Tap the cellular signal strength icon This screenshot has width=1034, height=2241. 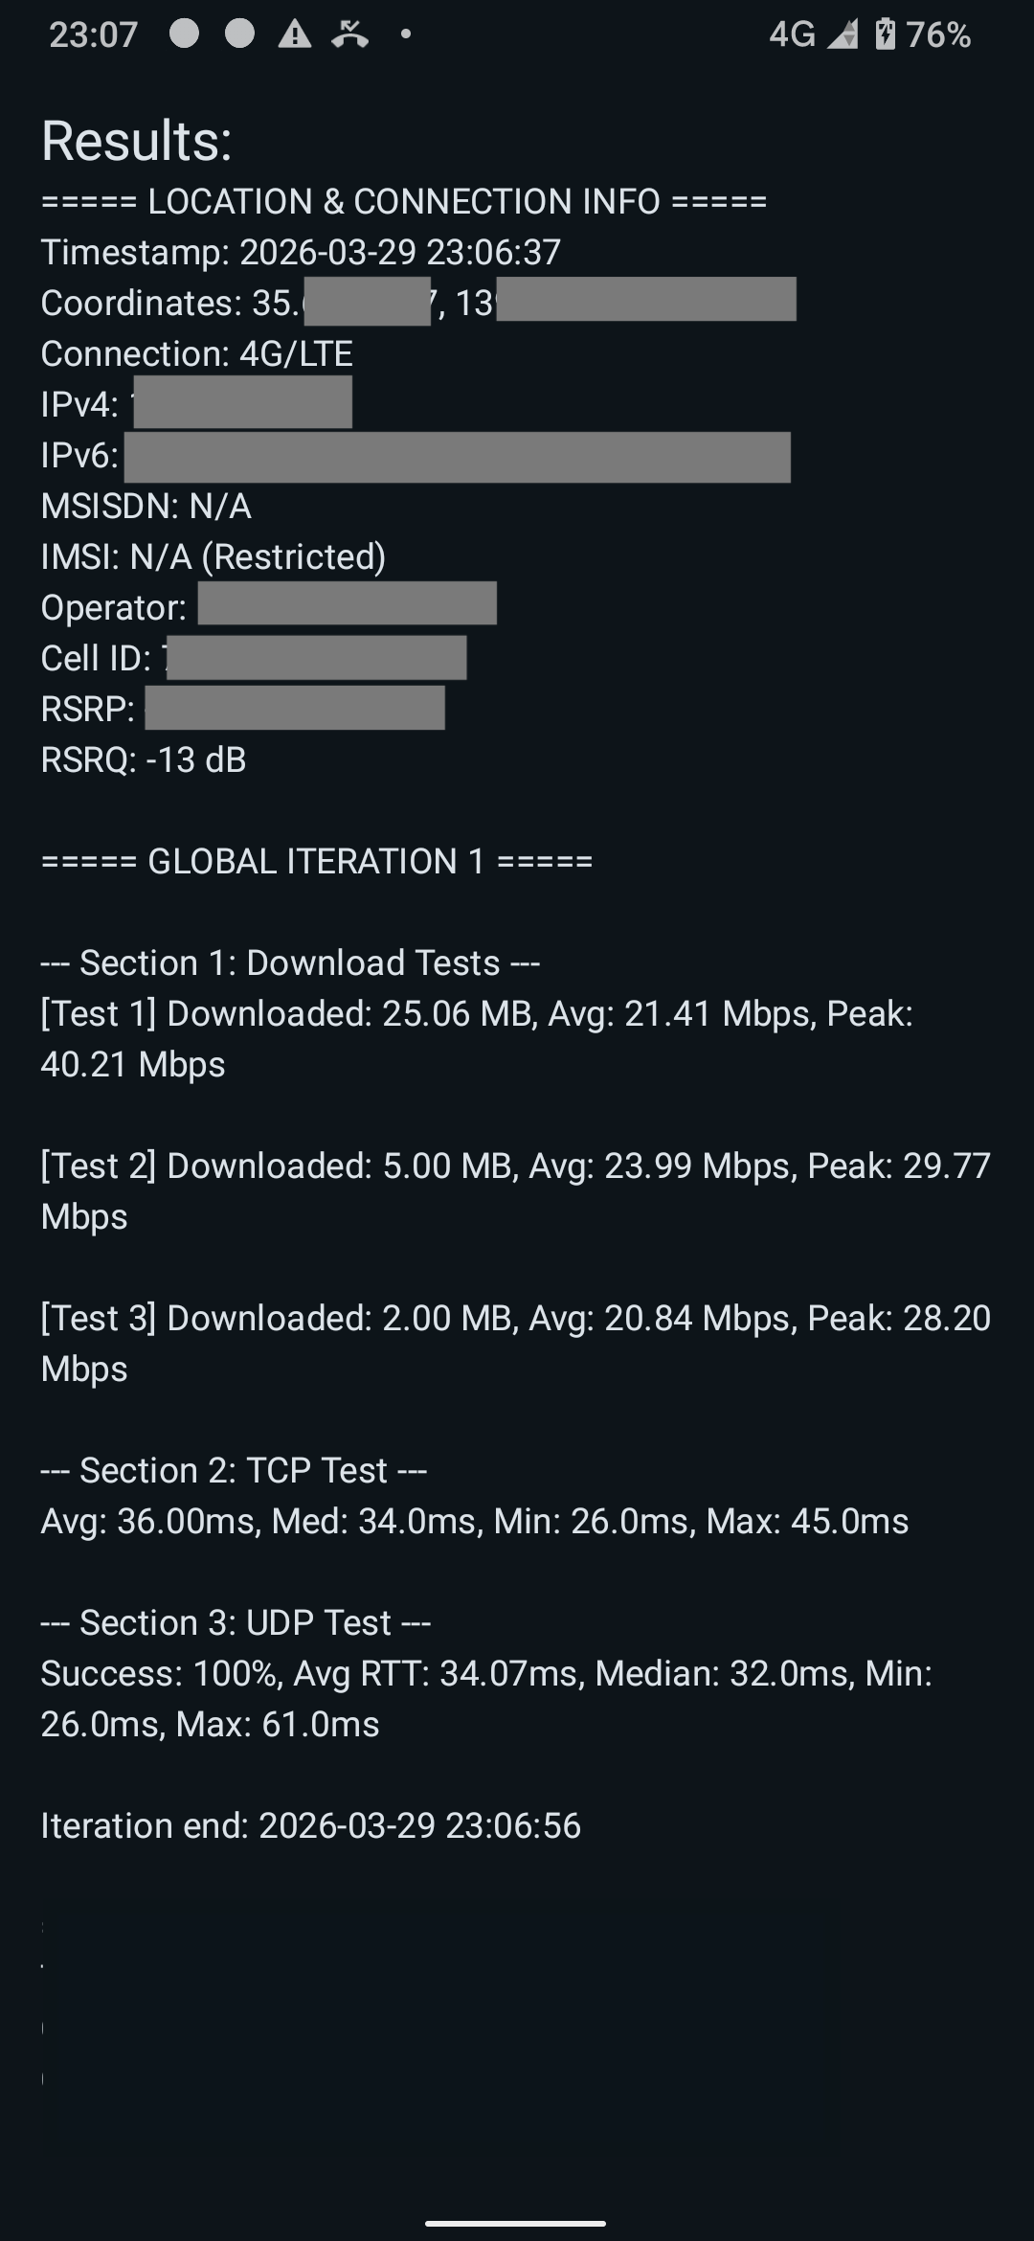coord(843,35)
